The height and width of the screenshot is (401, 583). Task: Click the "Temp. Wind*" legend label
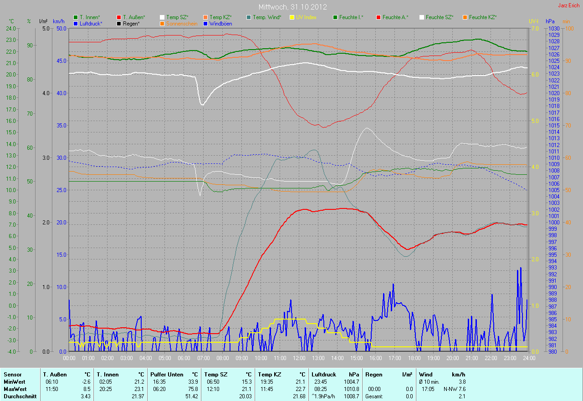tap(267, 17)
